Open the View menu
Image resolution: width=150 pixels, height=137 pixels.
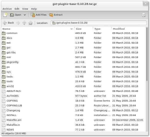click(25, 9)
